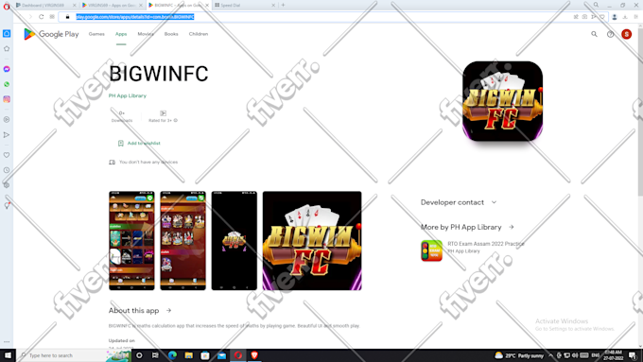
Task: Open History clock icon in sidebar
Action: [x=7, y=170]
